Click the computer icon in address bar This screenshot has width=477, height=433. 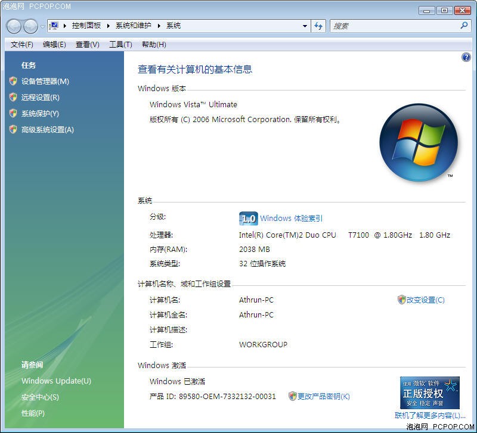coord(54,26)
